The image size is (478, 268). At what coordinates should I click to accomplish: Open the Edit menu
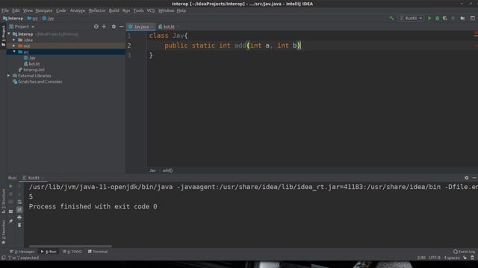[x=16, y=10]
